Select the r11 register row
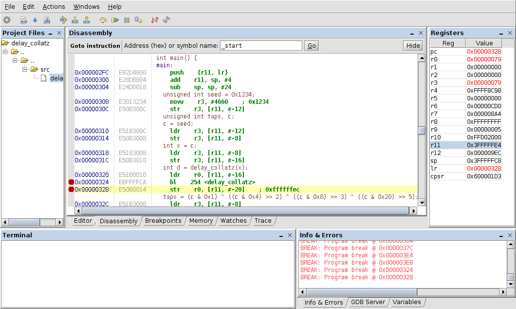Image resolution: width=516 pixels, height=309 pixels. pyautogui.click(x=466, y=145)
